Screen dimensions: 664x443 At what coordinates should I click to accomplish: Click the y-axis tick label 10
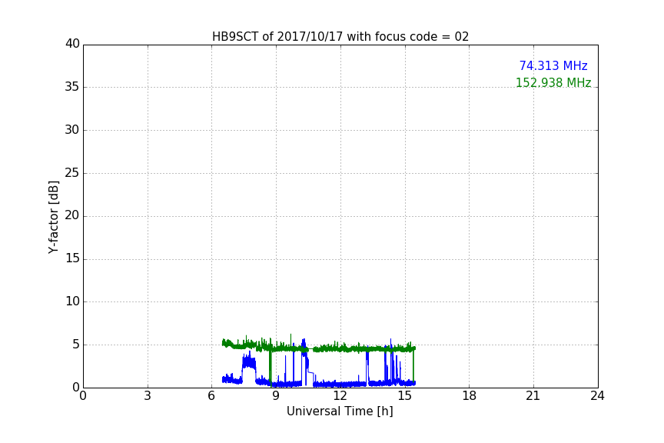coord(72,301)
